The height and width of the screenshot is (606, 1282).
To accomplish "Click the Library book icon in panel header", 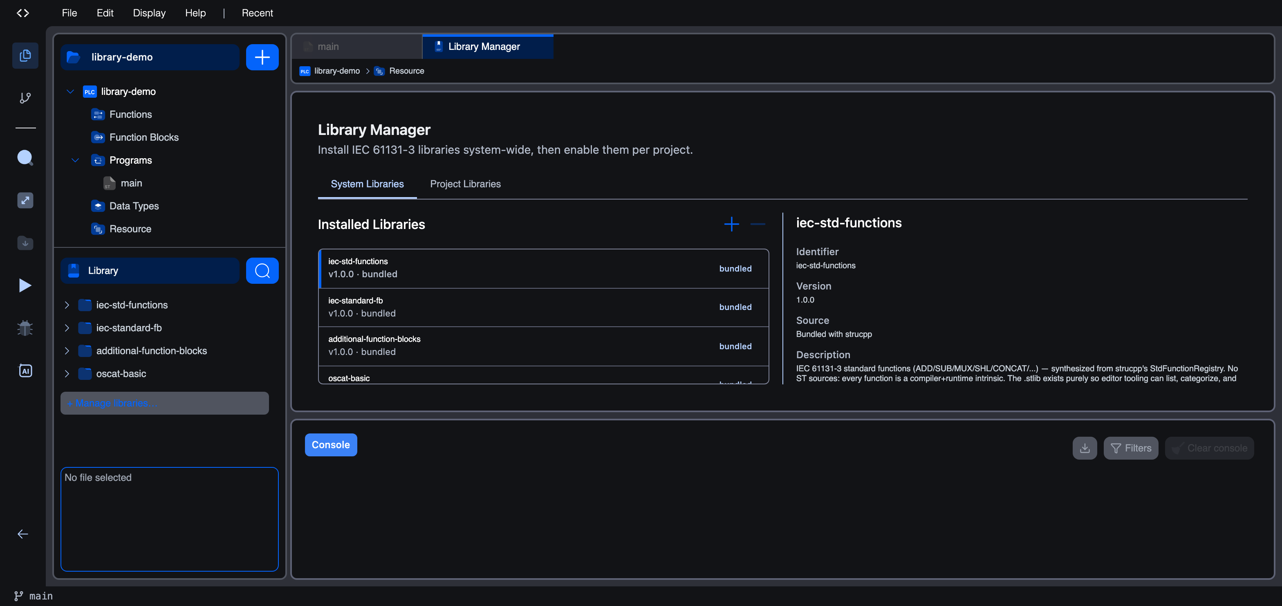I will click(x=74, y=270).
